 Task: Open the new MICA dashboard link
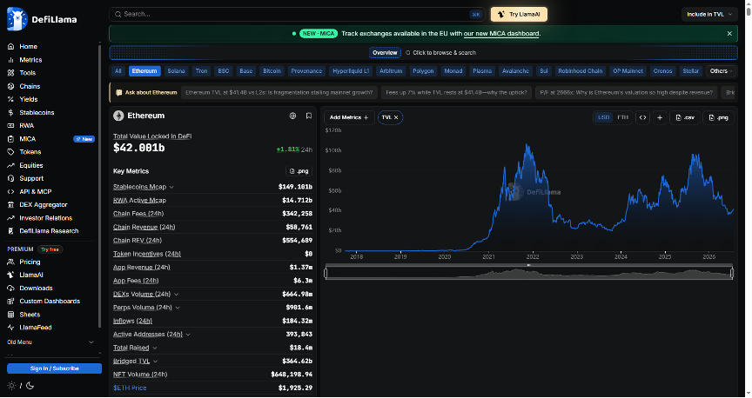pyautogui.click(x=501, y=34)
